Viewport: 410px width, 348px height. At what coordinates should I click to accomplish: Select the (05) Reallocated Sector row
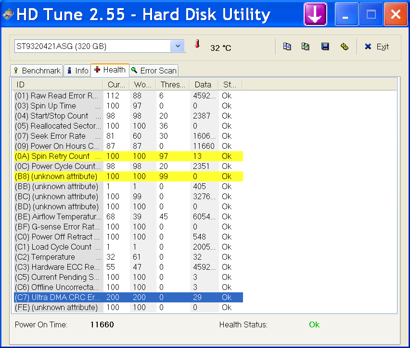[128, 126]
